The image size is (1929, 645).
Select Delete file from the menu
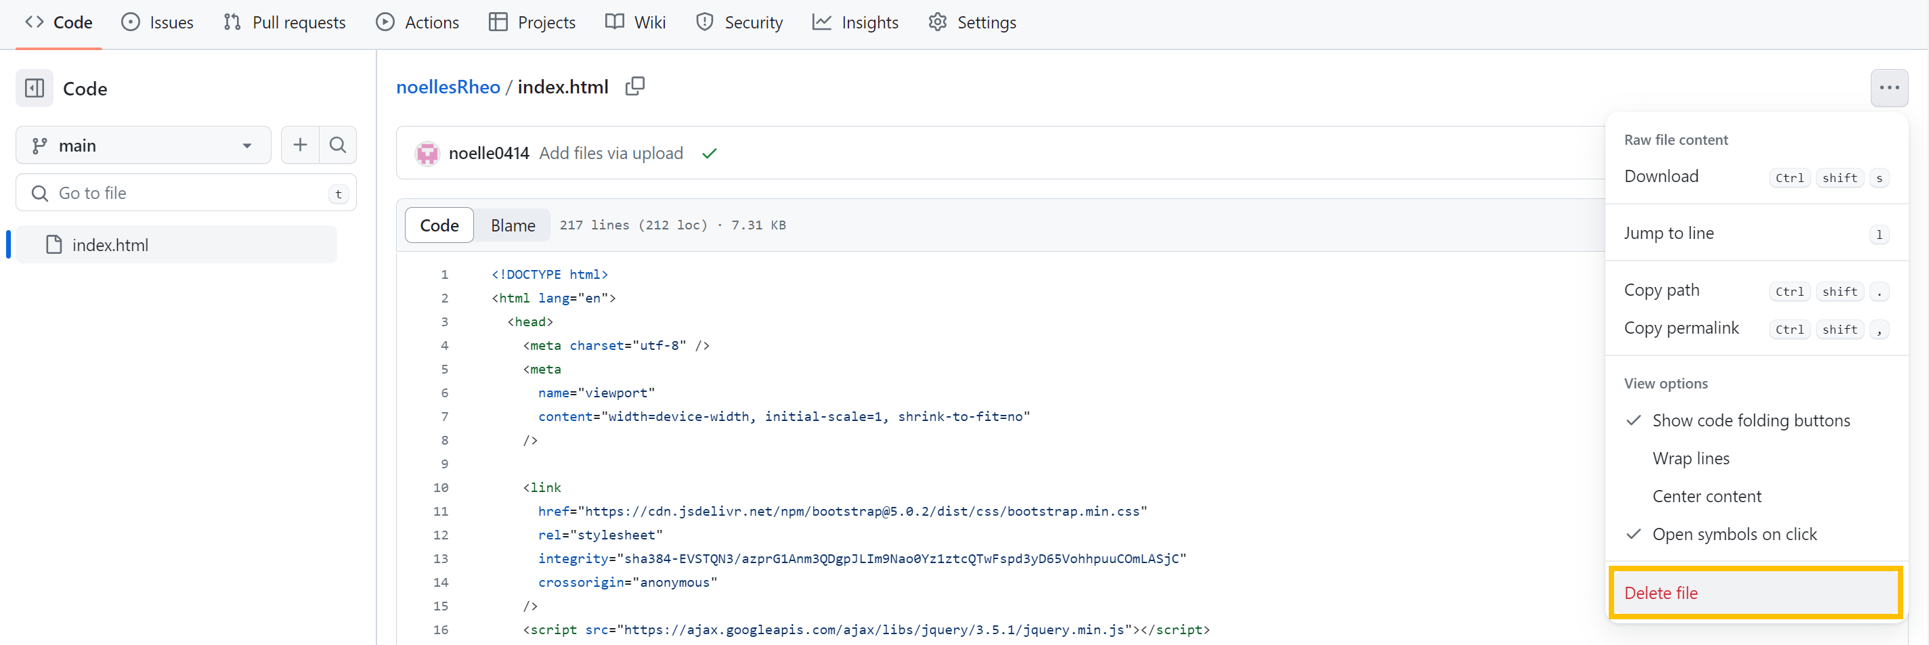(1756, 594)
